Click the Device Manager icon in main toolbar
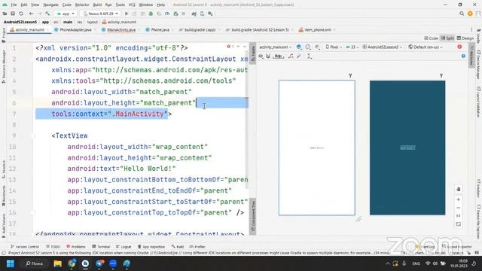 tap(202, 14)
